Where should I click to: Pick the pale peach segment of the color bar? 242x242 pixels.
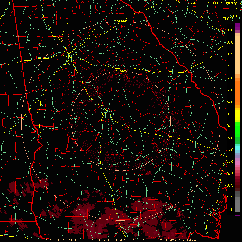tap(237, 56)
